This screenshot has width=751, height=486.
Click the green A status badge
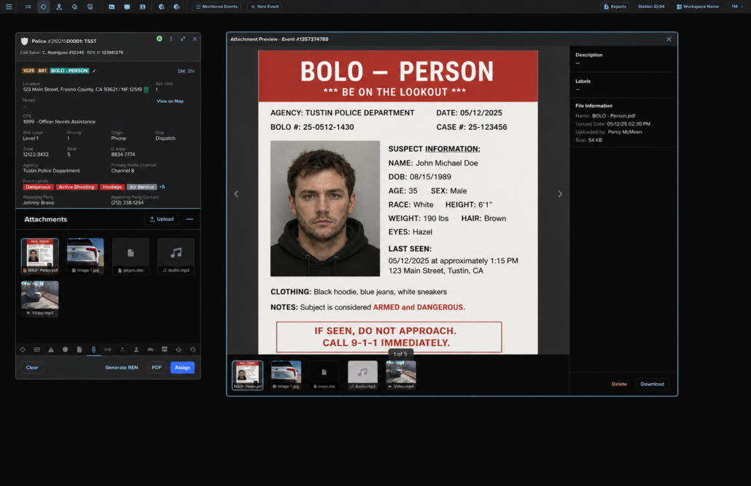pyautogui.click(x=159, y=39)
